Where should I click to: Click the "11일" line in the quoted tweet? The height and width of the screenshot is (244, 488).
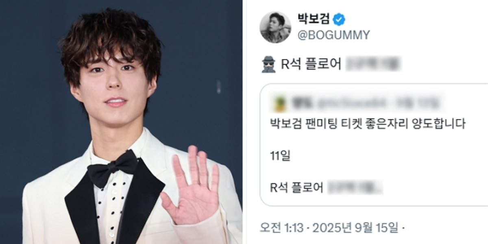(281, 155)
